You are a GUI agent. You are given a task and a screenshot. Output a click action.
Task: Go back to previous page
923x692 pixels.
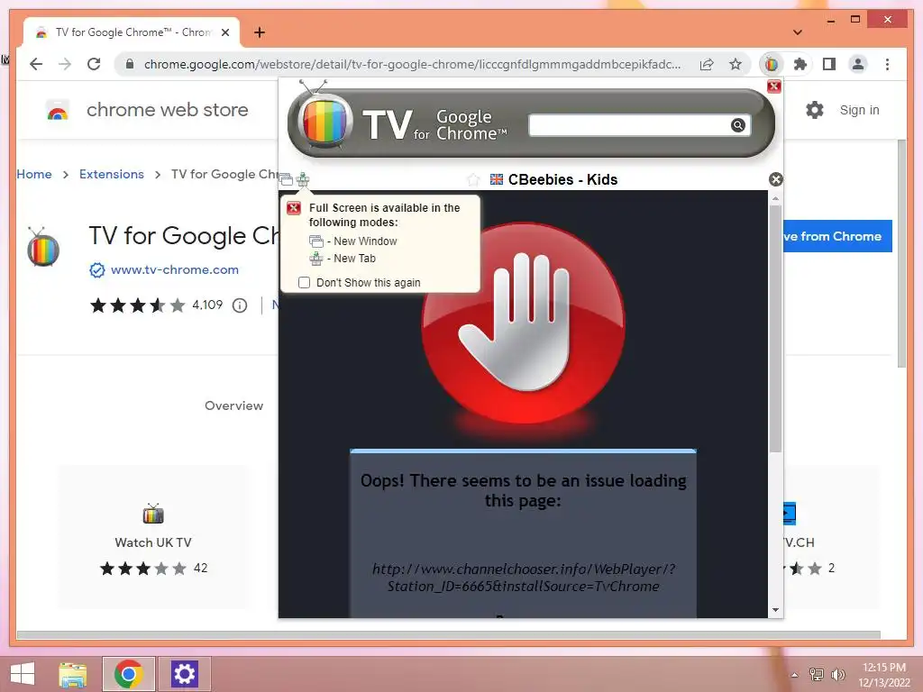[x=36, y=64]
